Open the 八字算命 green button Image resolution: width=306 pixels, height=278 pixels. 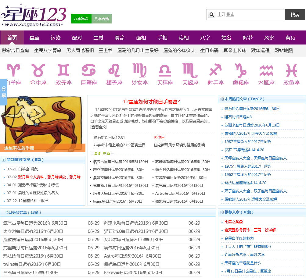pyautogui.click(x=81, y=19)
